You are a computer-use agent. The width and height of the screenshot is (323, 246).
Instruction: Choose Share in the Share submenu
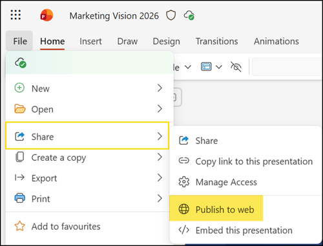[x=245, y=141]
